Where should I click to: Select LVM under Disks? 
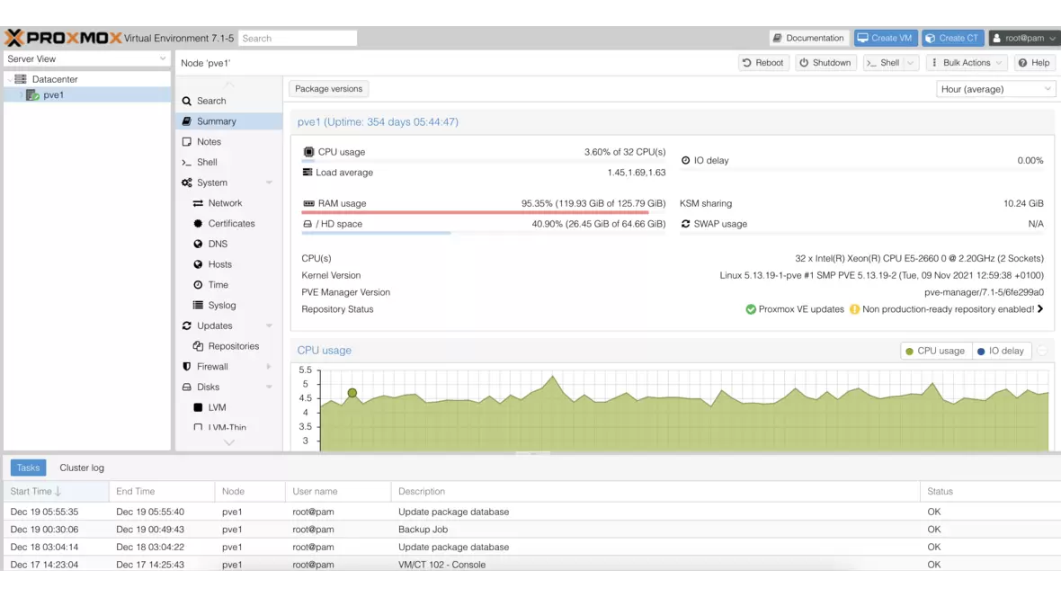[x=218, y=407]
